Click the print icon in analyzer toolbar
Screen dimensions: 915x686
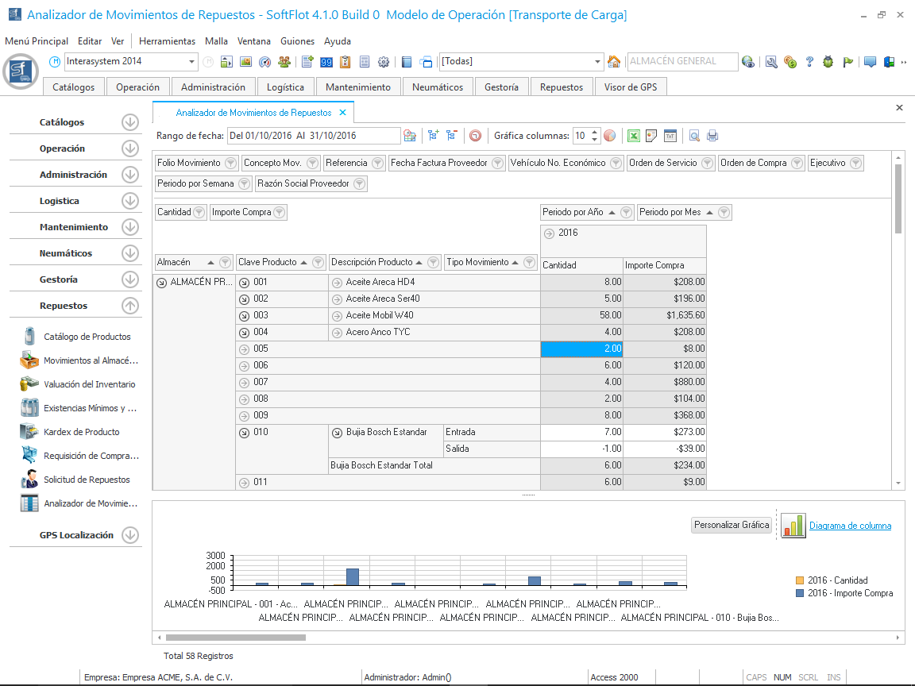[712, 136]
